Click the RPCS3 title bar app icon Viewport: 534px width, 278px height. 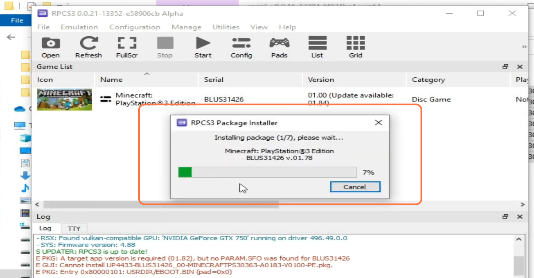(43, 13)
